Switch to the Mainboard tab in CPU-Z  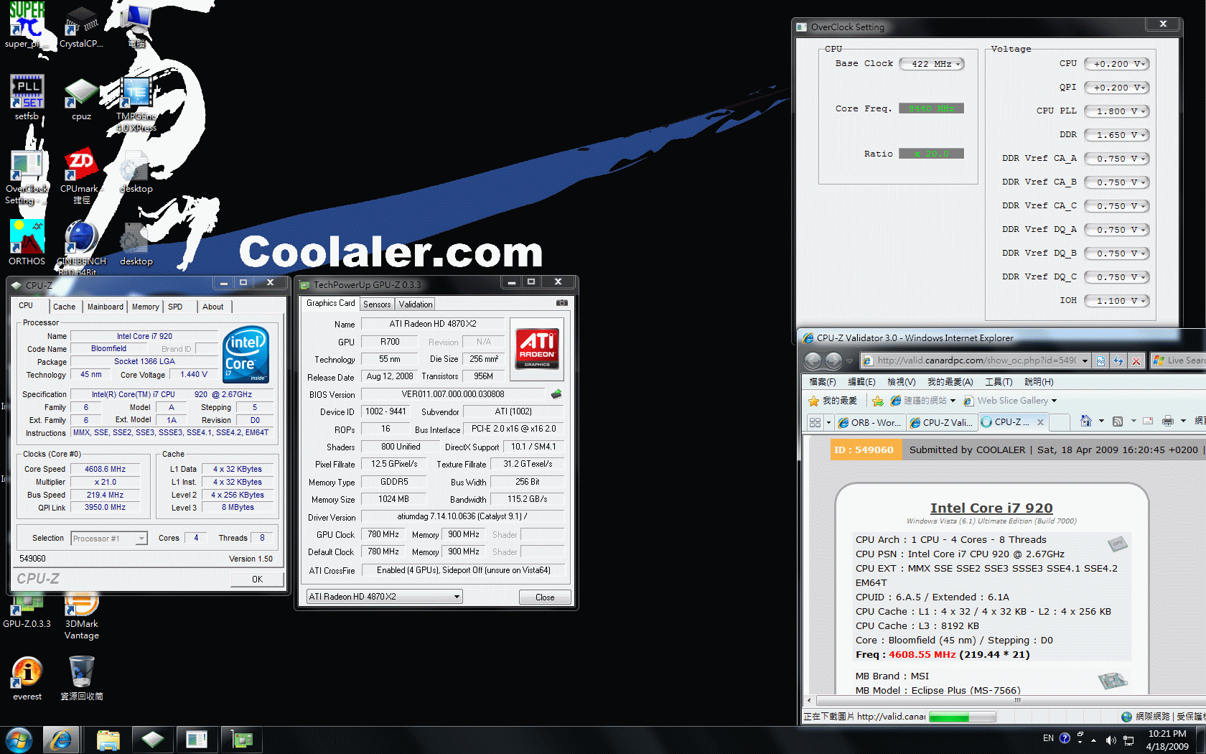pyautogui.click(x=105, y=307)
